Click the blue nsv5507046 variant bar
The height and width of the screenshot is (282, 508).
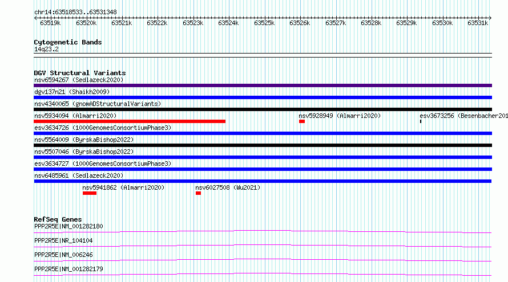[x=263, y=157]
